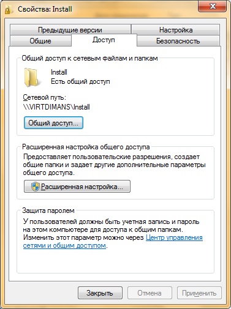Open Расширенная настройка... sharing settings
The height and width of the screenshot is (309, 231).
tap(77, 187)
